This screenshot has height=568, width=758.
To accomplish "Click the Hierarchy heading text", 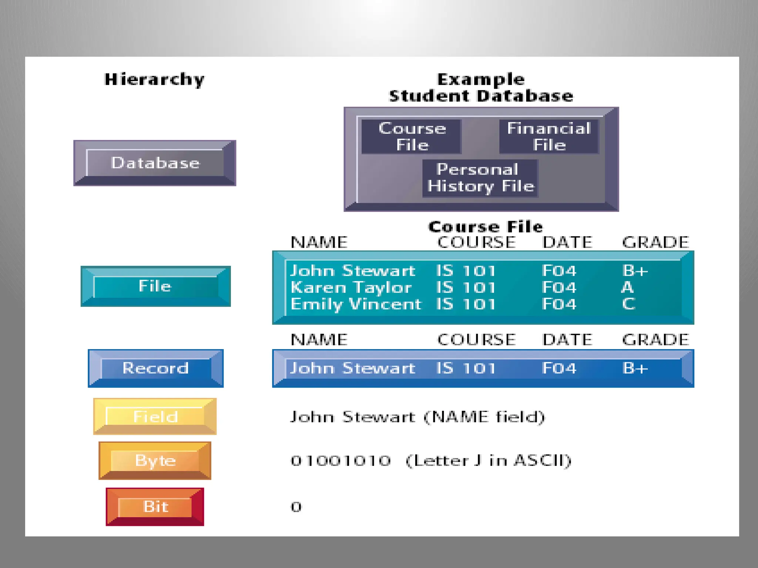I will point(154,79).
